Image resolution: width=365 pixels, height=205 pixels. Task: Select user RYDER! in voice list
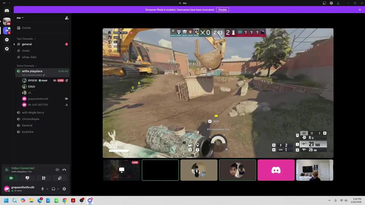33,81
